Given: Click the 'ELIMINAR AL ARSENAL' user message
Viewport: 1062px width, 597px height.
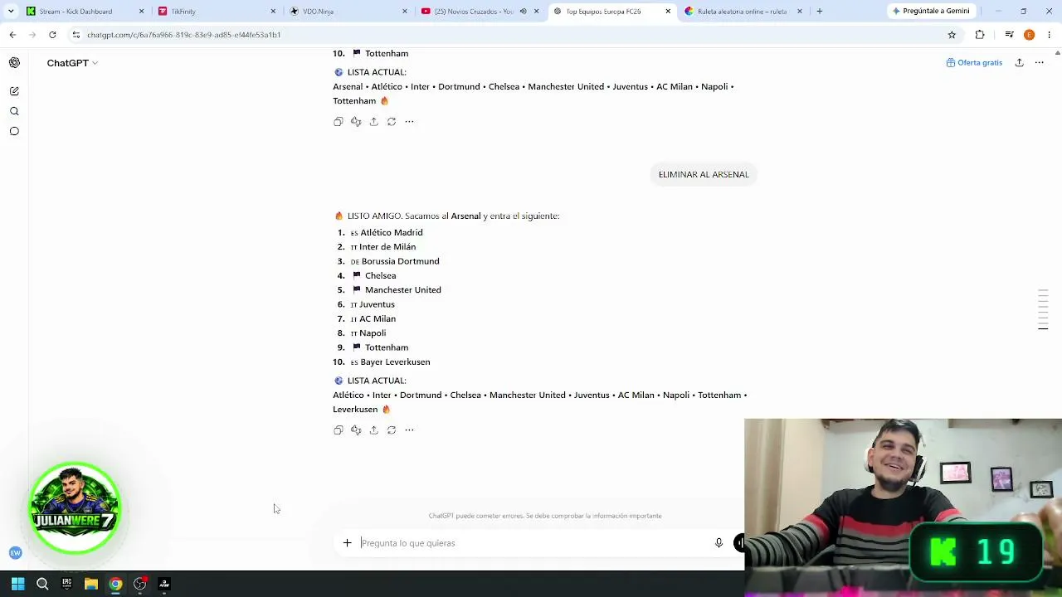Looking at the screenshot, I should pyautogui.click(x=704, y=174).
